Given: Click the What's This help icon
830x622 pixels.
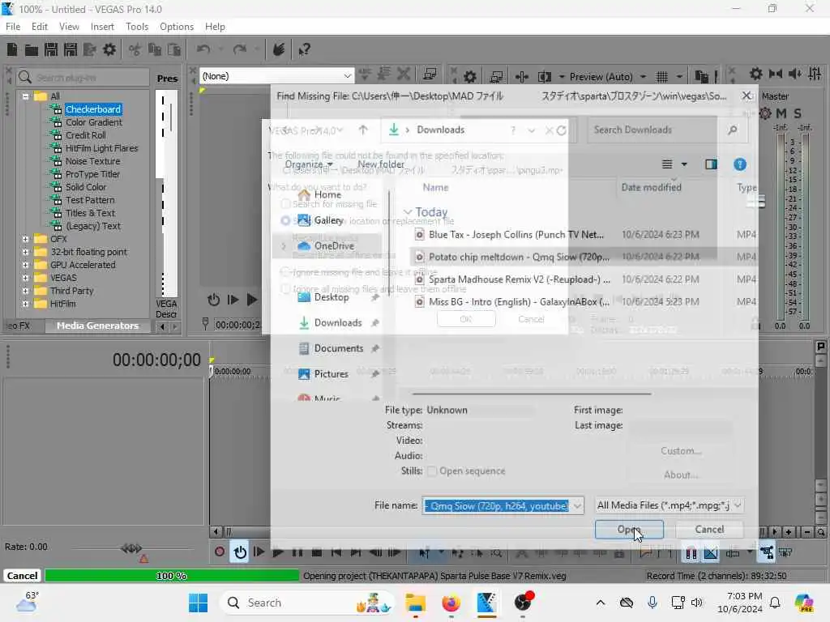Looking at the screenshot, I should click(304, 49).
